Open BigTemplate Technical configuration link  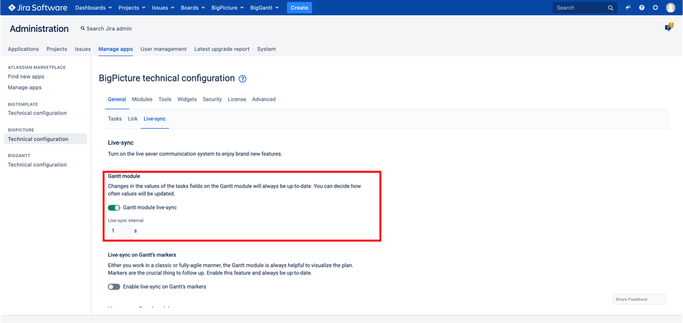coord(38,114)
